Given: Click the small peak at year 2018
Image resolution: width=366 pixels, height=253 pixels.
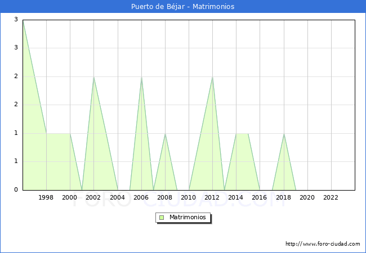Looking at the screenshot, I should pyautogui.click(x=284, y=134).
